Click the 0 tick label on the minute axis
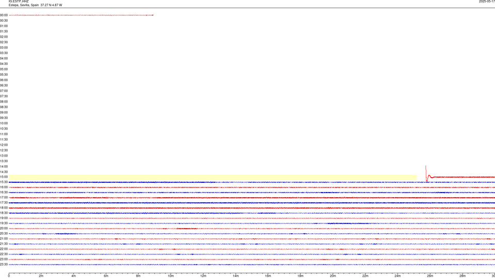495x278 pixels. coord(9,276)
